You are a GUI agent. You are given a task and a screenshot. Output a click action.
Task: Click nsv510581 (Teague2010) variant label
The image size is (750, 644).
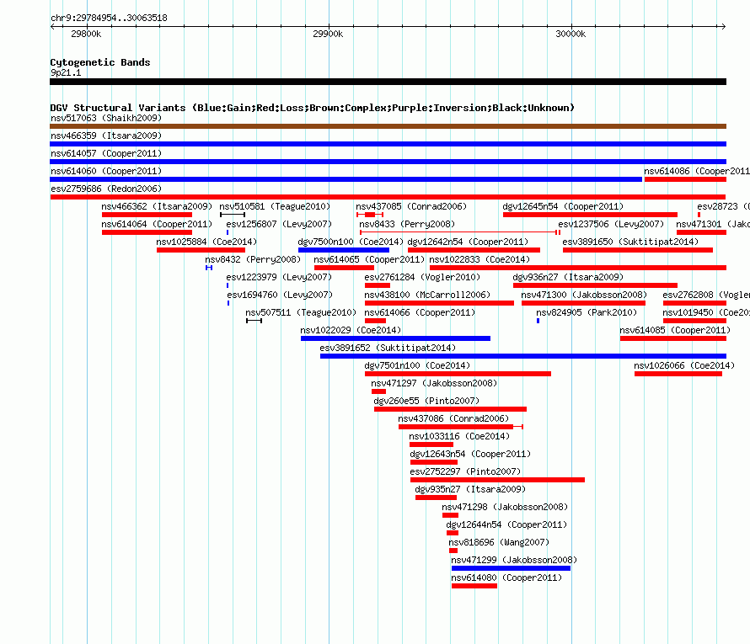(275, 206)
